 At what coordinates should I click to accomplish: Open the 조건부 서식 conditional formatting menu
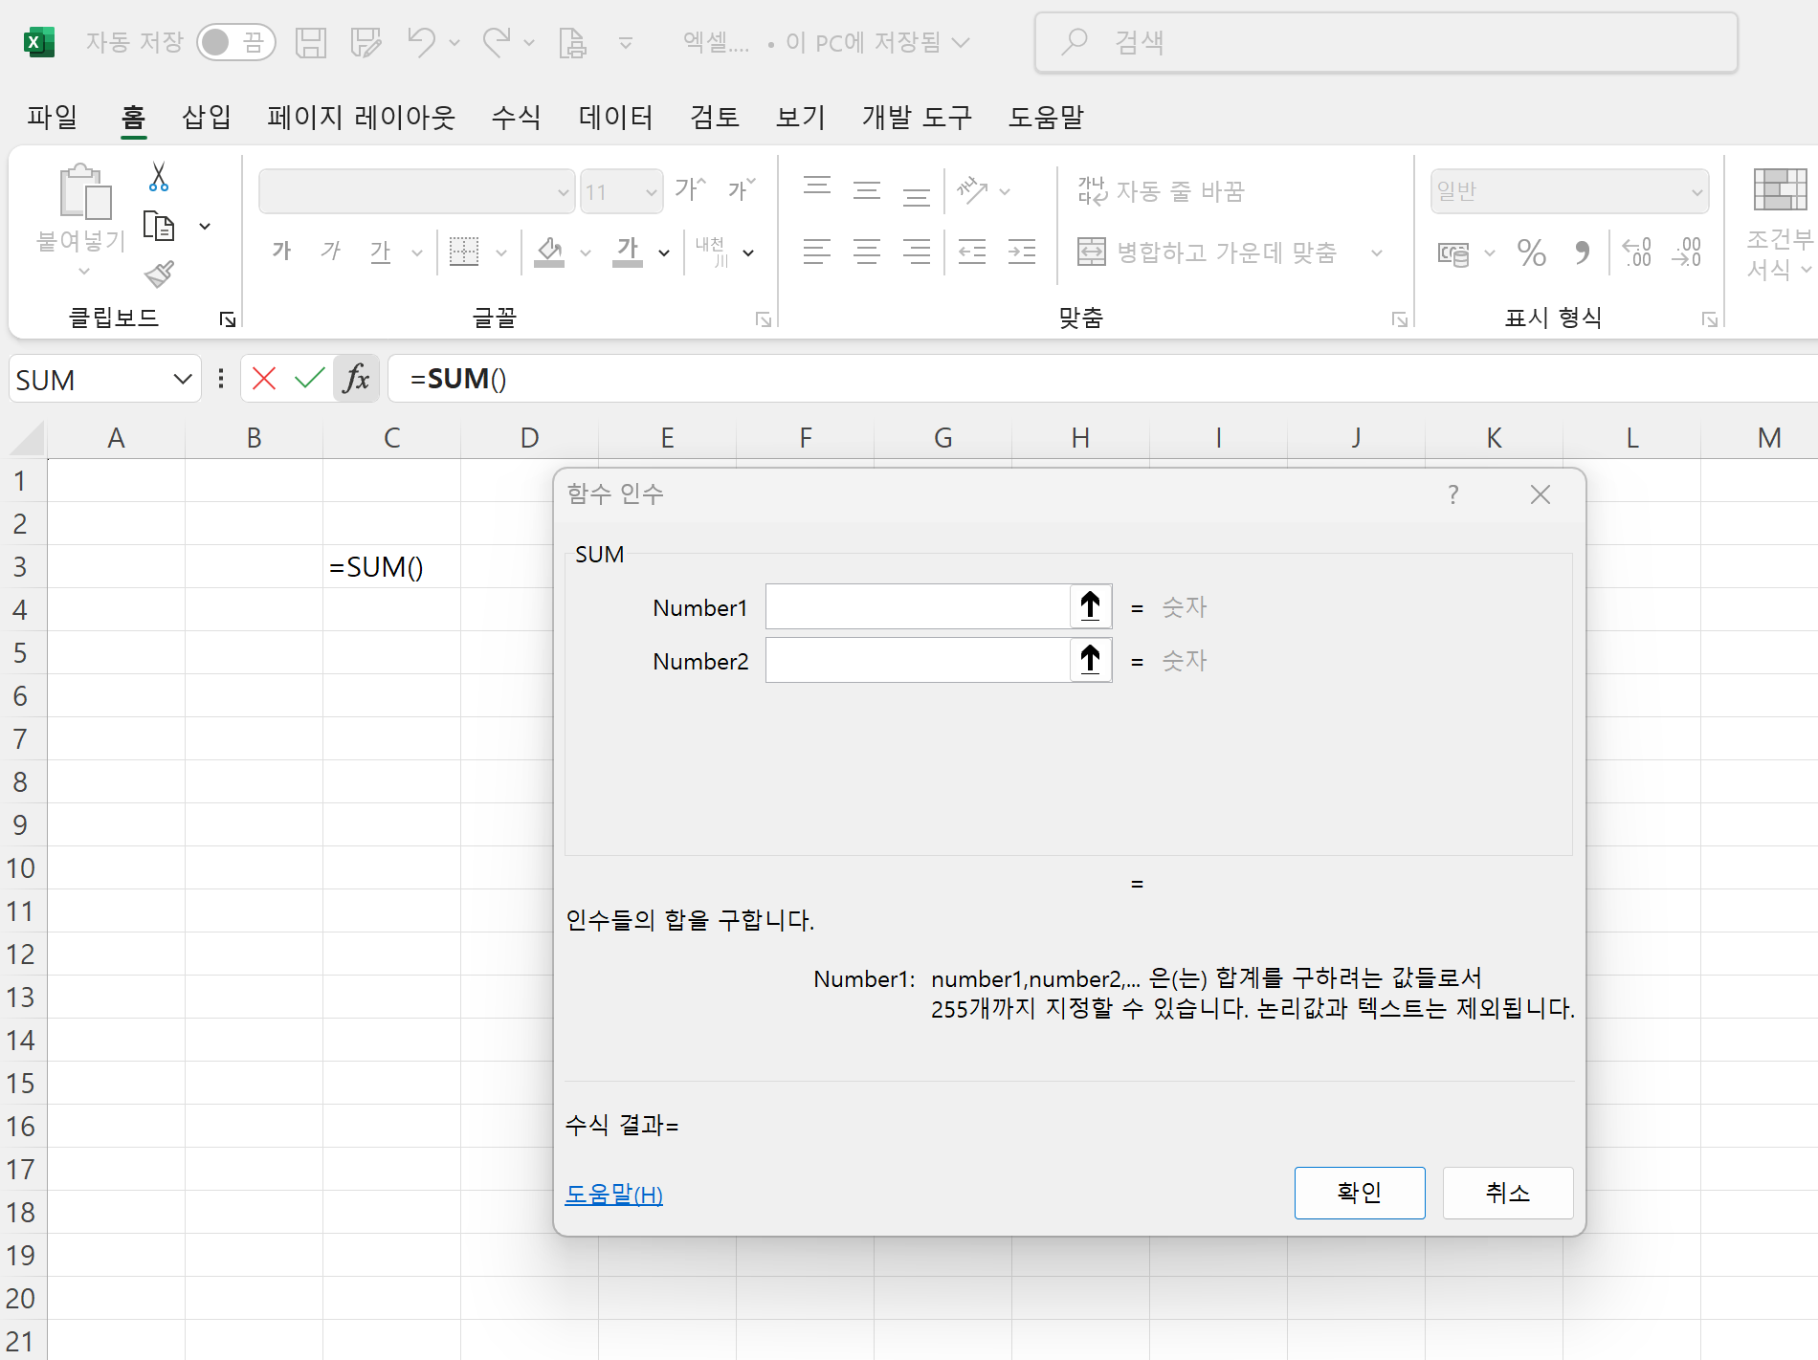[1781, 225]
